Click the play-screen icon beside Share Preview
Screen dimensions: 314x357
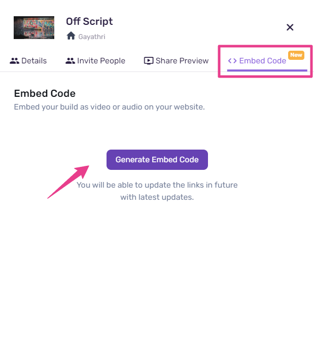[x=149, y=61]
